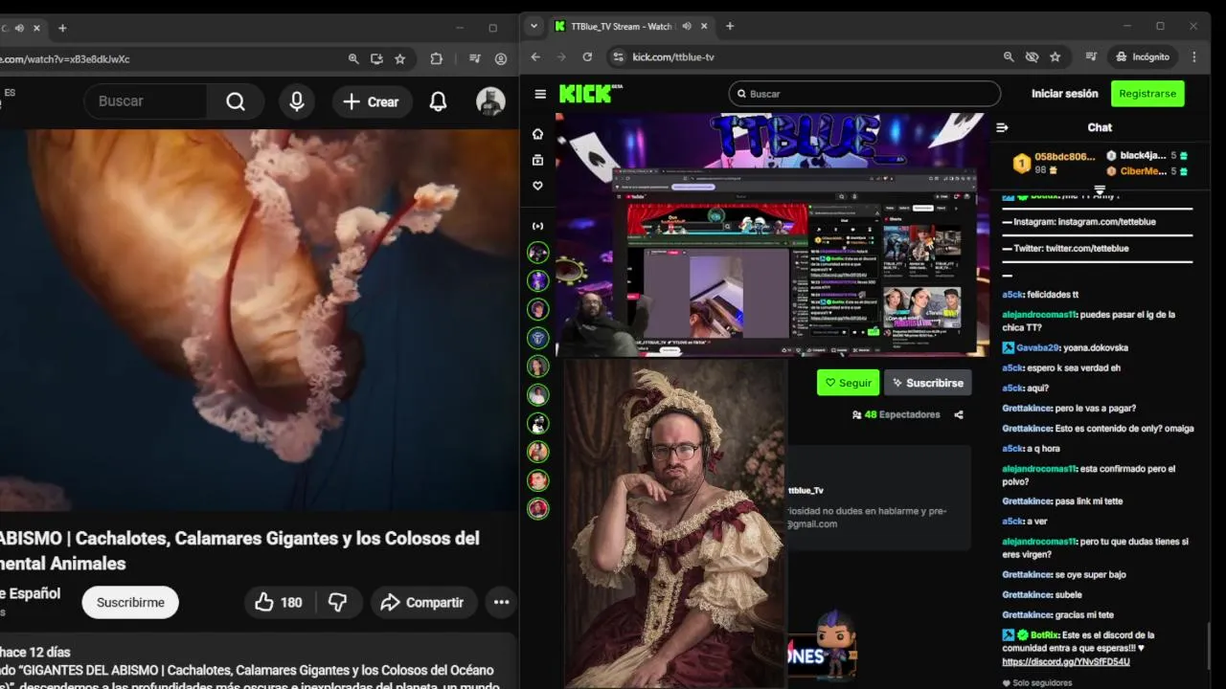The height and width of the screenshot is (689, 1226).
Task: Bookmark the YouTube page with star
Action: pos(399,58)
